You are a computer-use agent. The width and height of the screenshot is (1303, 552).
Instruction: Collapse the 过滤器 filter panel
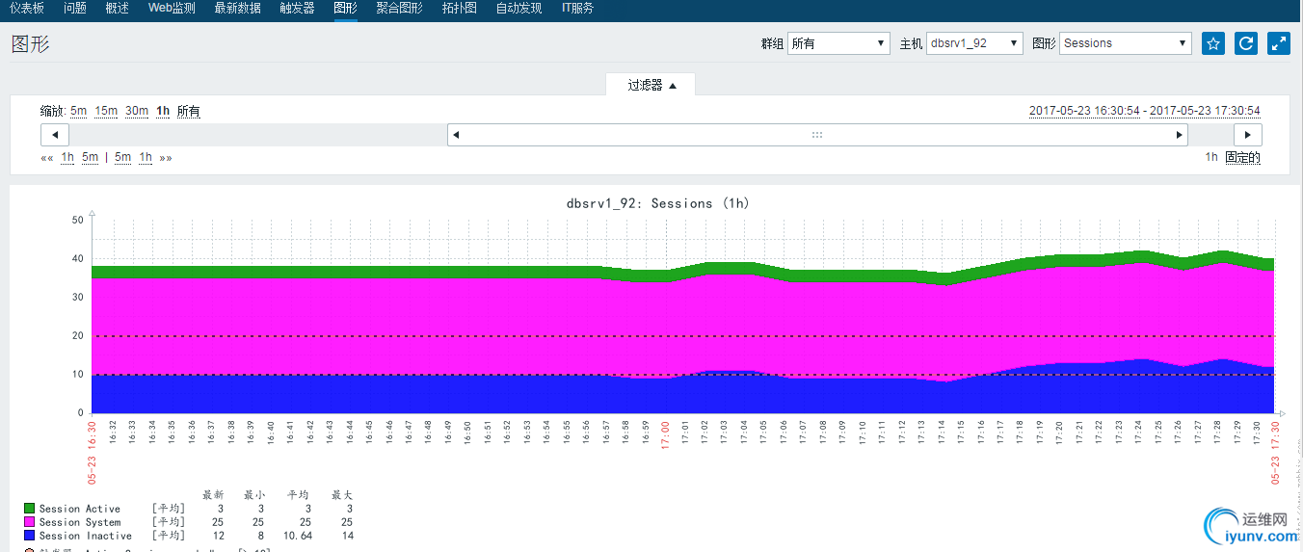click(x=651, y=85)
